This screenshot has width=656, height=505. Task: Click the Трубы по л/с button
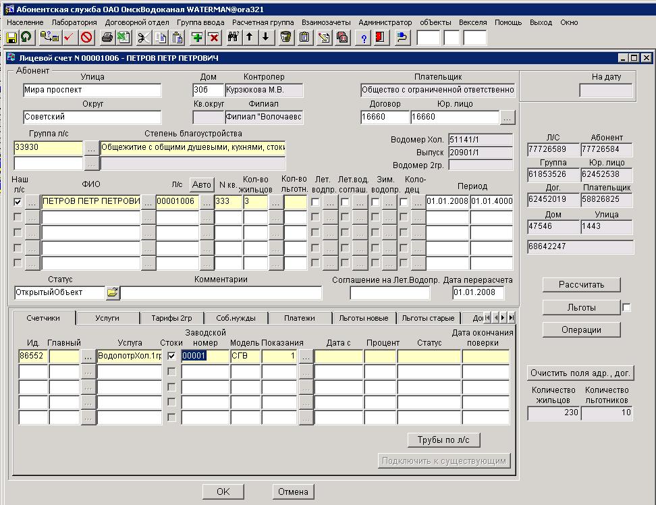443,440
